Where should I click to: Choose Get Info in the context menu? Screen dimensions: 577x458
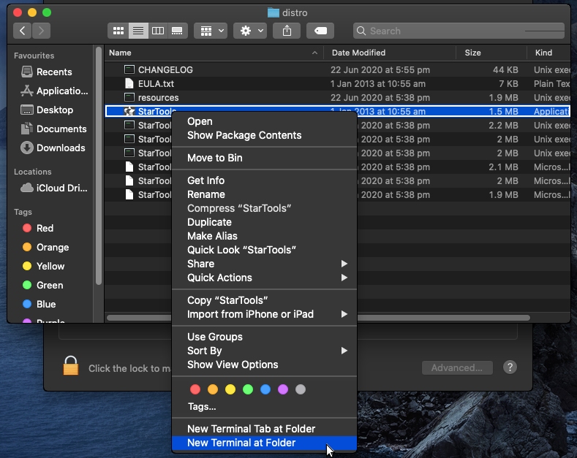pos(205,180)
